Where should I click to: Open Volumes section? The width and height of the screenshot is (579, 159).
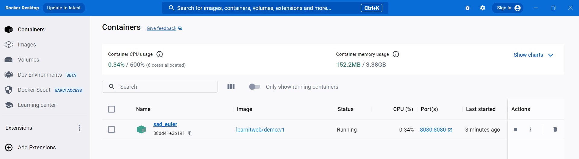click(x=28, y=60)
